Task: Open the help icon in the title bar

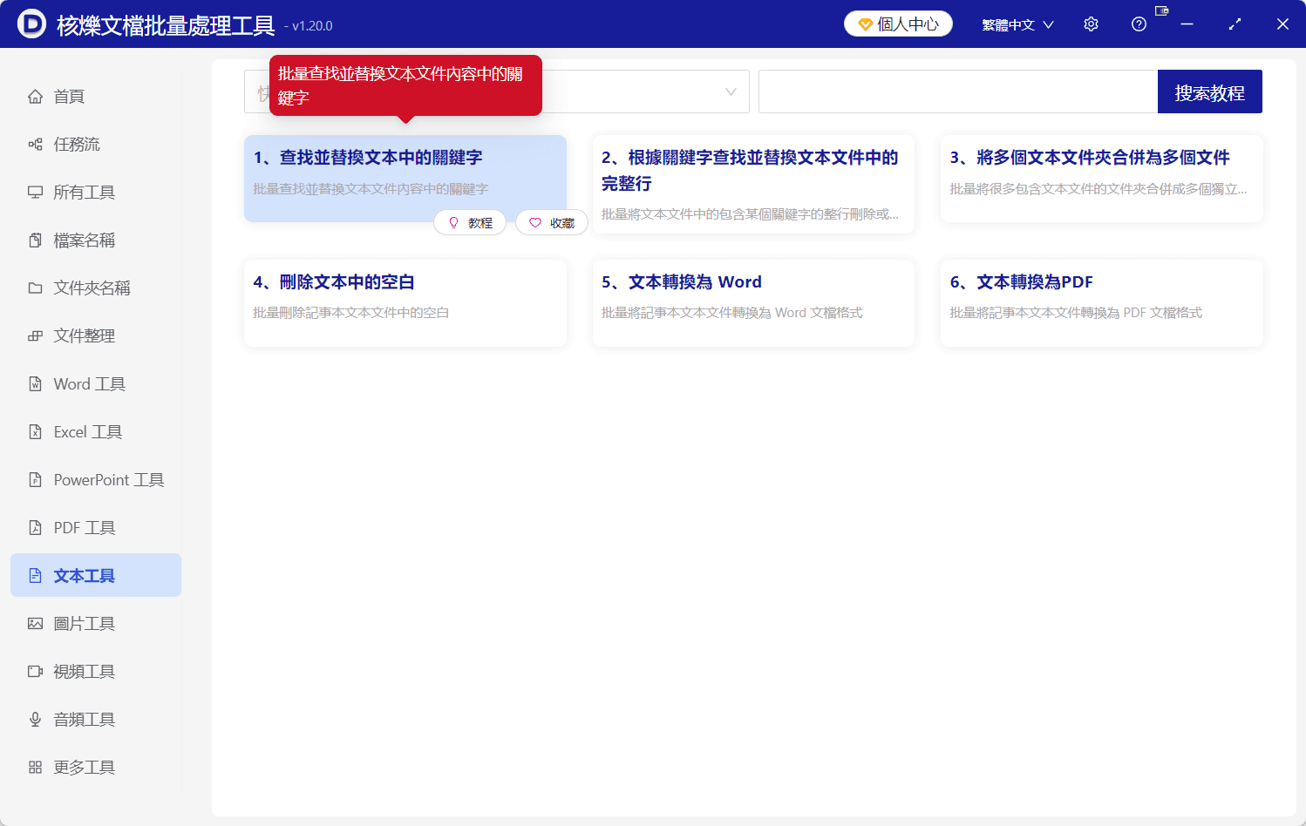Action: (x=1139, y=24)
